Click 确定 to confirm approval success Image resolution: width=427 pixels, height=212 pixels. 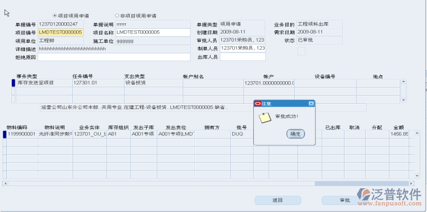click(295, 134)
